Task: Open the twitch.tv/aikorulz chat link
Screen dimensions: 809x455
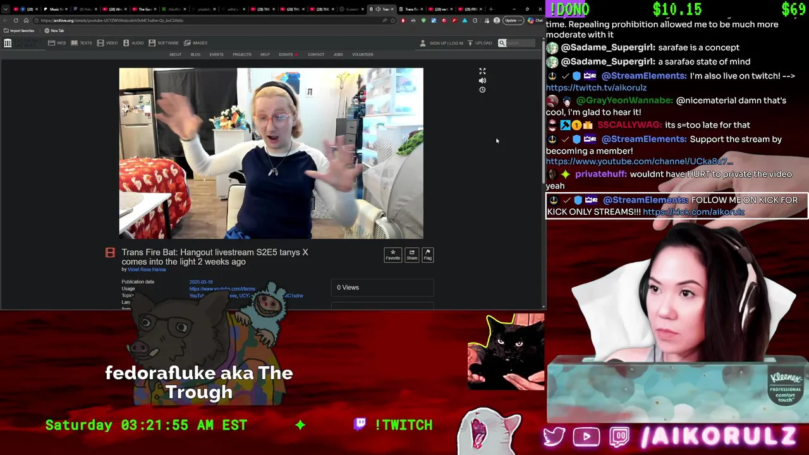Action: click(x=596, y=88)
